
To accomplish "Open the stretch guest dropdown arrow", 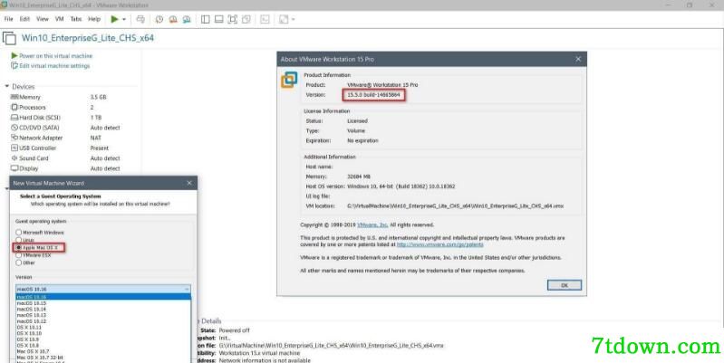I will click(x=294, y=19).
